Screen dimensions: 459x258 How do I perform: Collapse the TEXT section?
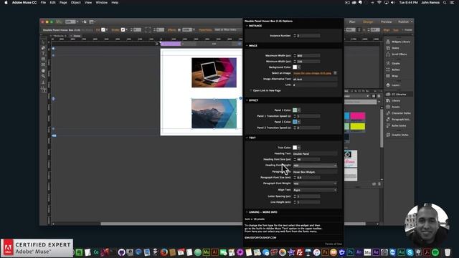coord(247,138)
